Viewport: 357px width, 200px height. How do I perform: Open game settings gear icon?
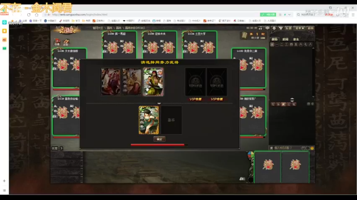click(x=274, y=28)
